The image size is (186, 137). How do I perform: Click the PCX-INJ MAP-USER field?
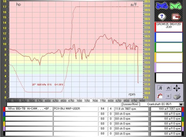click(76, 109)
